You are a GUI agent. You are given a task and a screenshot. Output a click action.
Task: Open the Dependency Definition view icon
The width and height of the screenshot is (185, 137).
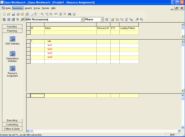(12, 54)
